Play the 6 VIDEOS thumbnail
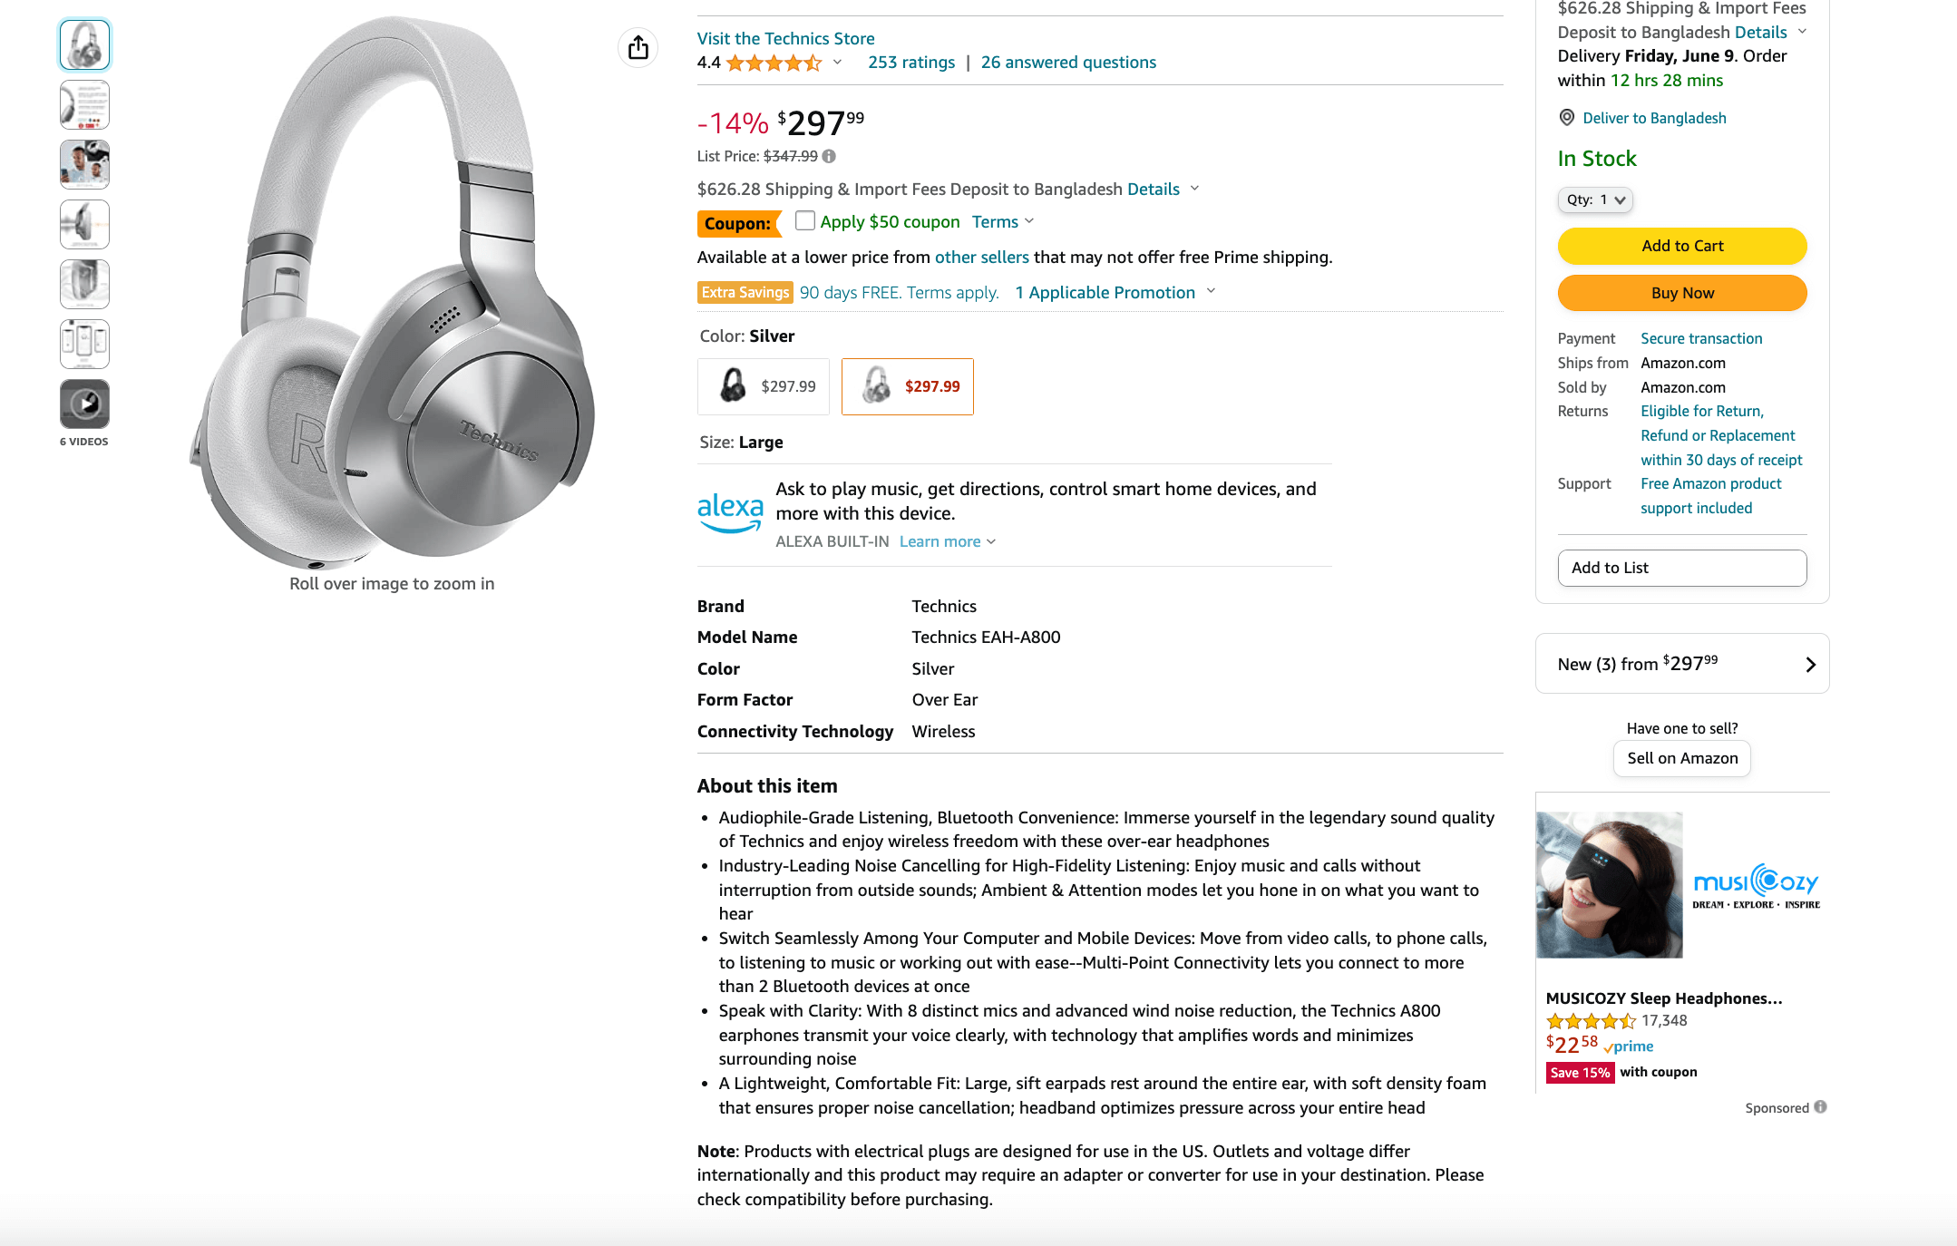 click(84, 404)
